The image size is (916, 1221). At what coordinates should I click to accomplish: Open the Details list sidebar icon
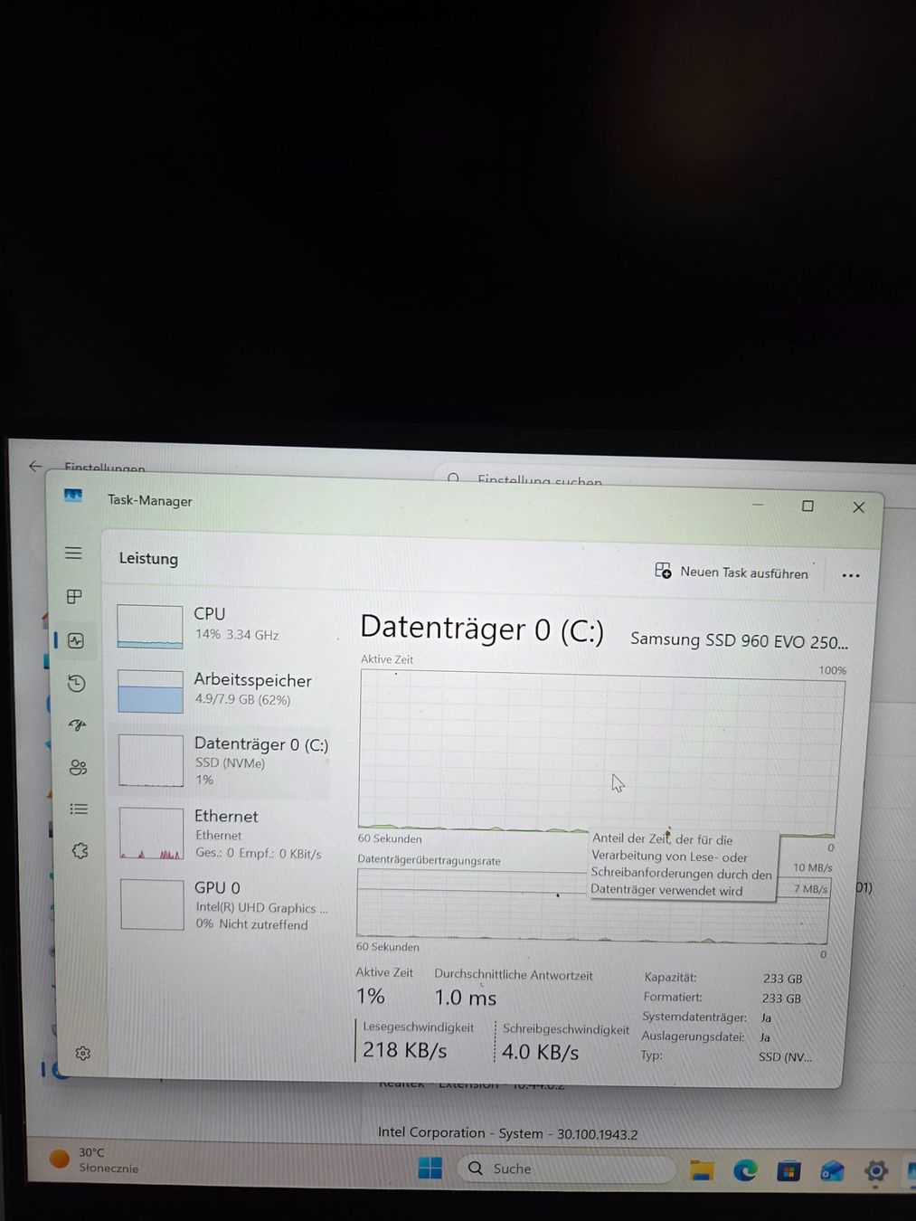80,809
